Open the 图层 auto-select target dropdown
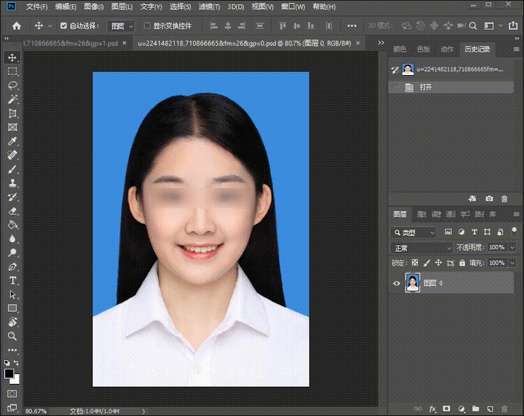Viewport: 524px width, 416px height. (x=121, y=26)
